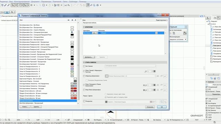
Task: Select rule Конструктивные Элементы - Несущие
Action: [x=32, y=89]
